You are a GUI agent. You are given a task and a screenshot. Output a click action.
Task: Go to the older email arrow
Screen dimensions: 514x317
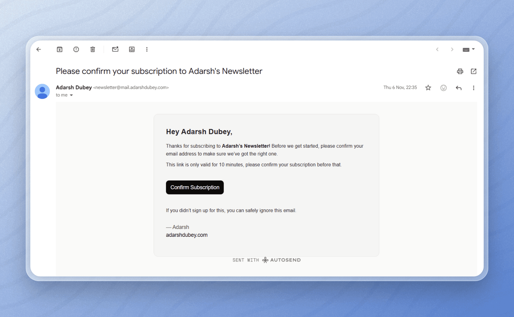[x=452, y=49]
